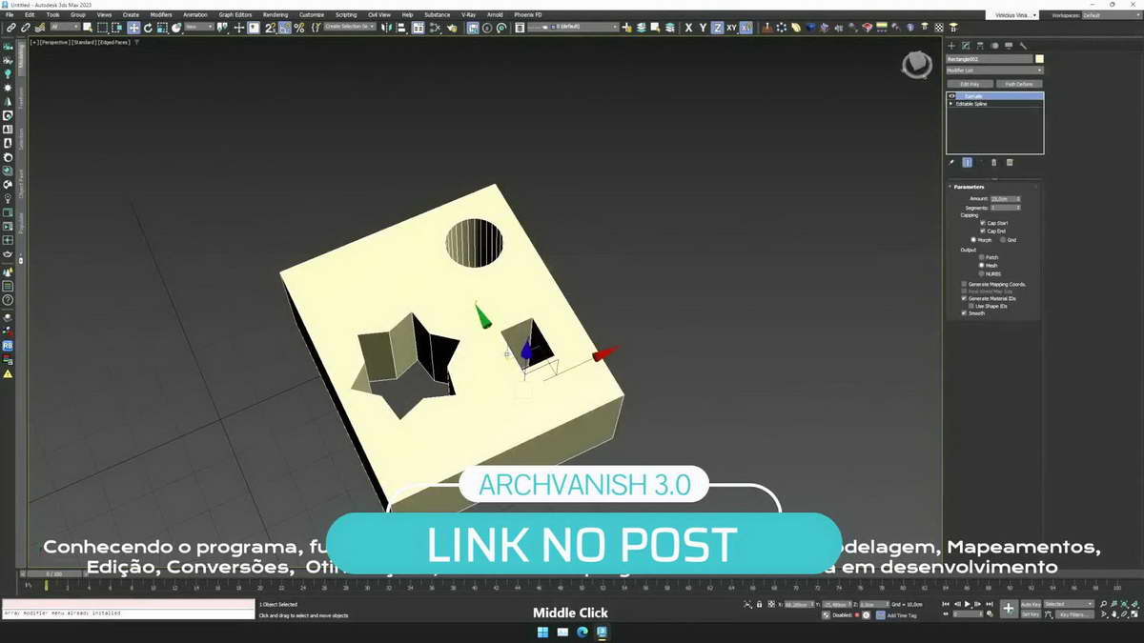Restrict transform to XY plane
The image size is (1144, 643).
pyautogui.click(x=731, y=28)
